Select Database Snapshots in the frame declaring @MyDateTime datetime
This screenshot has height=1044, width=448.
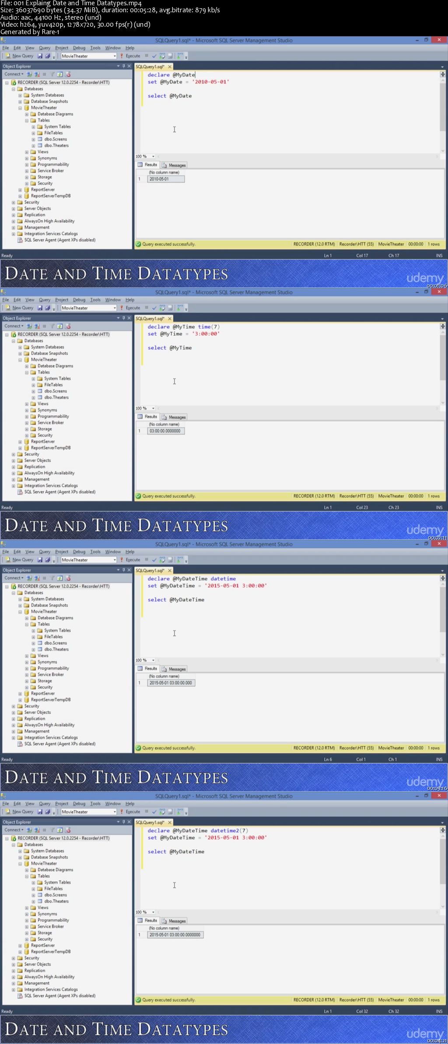click(49, 606)
